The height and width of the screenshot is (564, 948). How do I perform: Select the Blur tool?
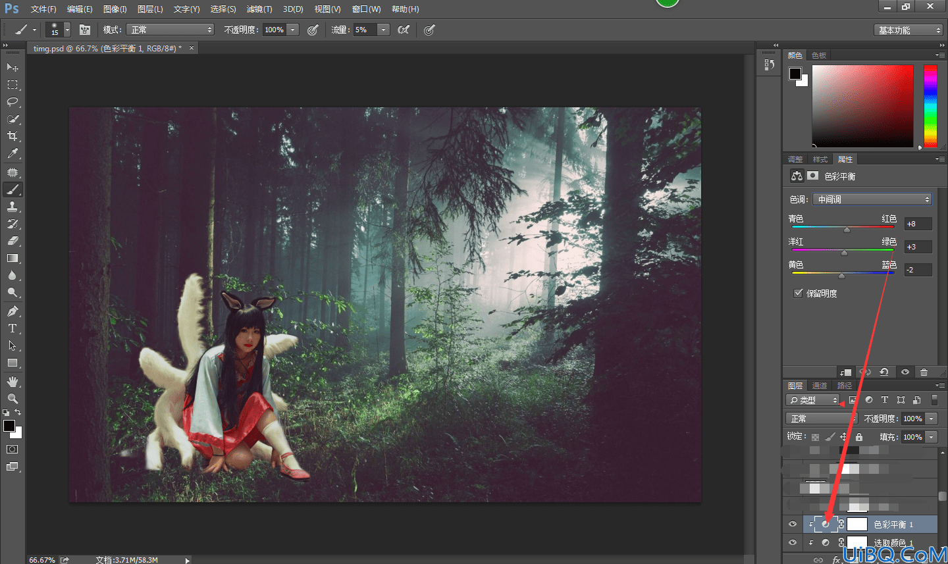pos(13,275)
